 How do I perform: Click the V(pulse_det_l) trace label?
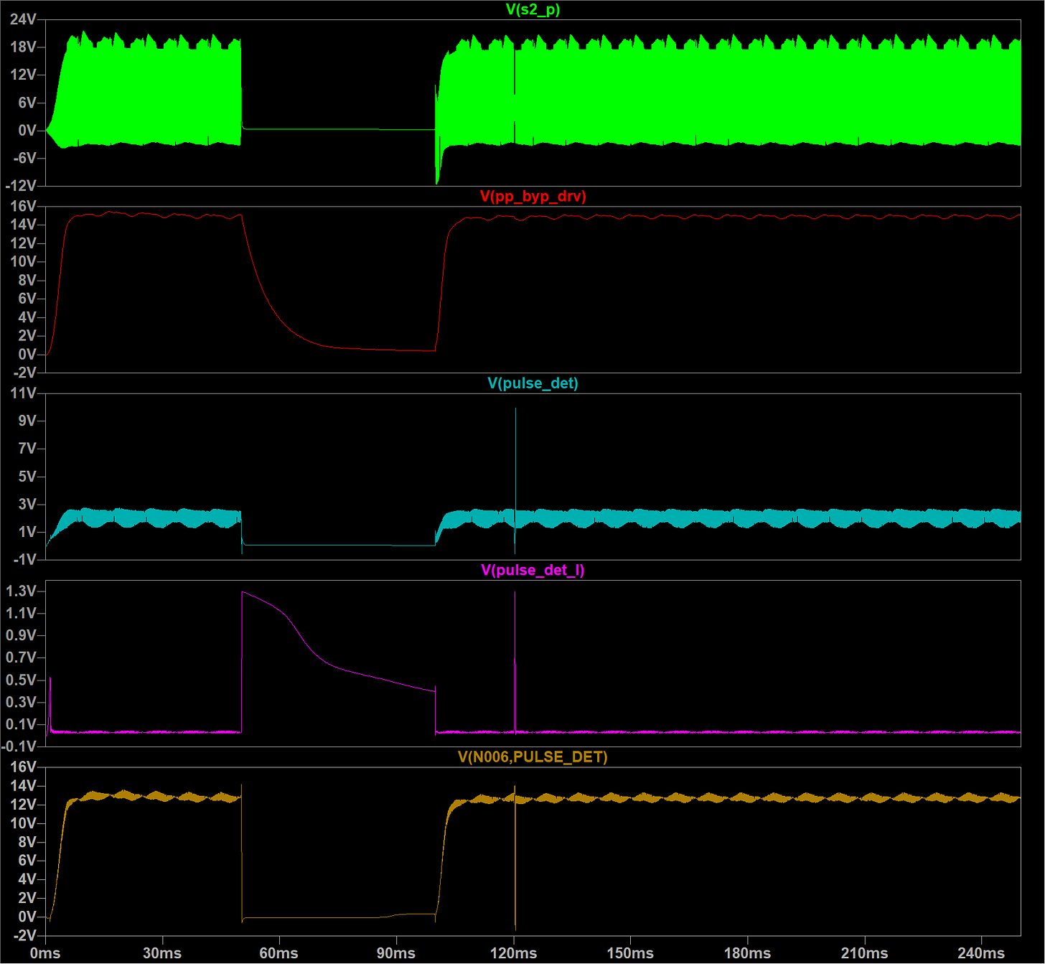tap(533, 570)
